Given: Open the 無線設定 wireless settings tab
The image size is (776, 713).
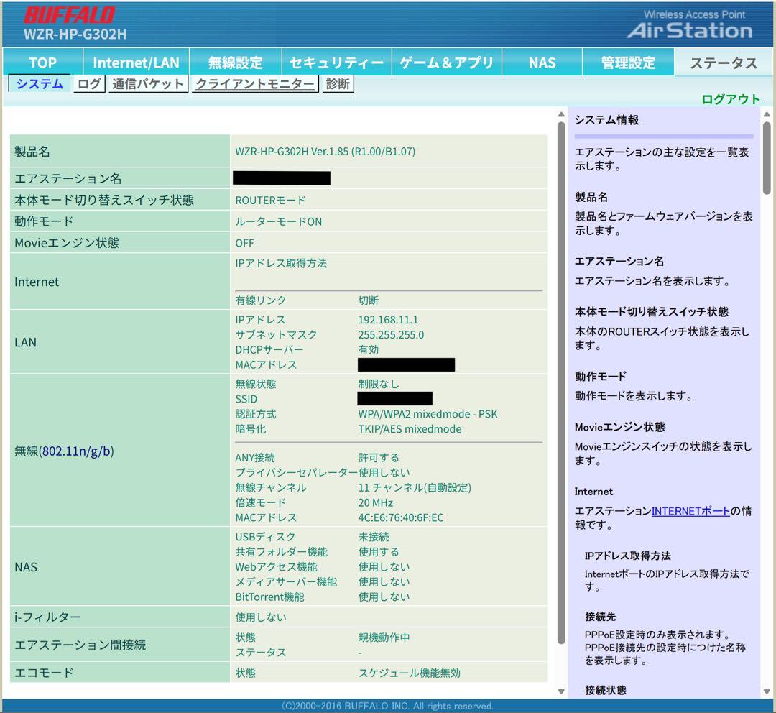Looking at the screenshot, I should tap(235, 63).
